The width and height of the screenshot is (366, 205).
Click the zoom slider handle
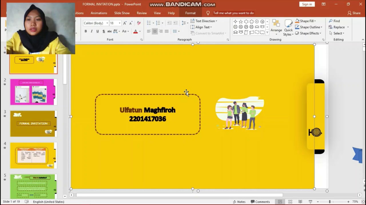point(330,202)
